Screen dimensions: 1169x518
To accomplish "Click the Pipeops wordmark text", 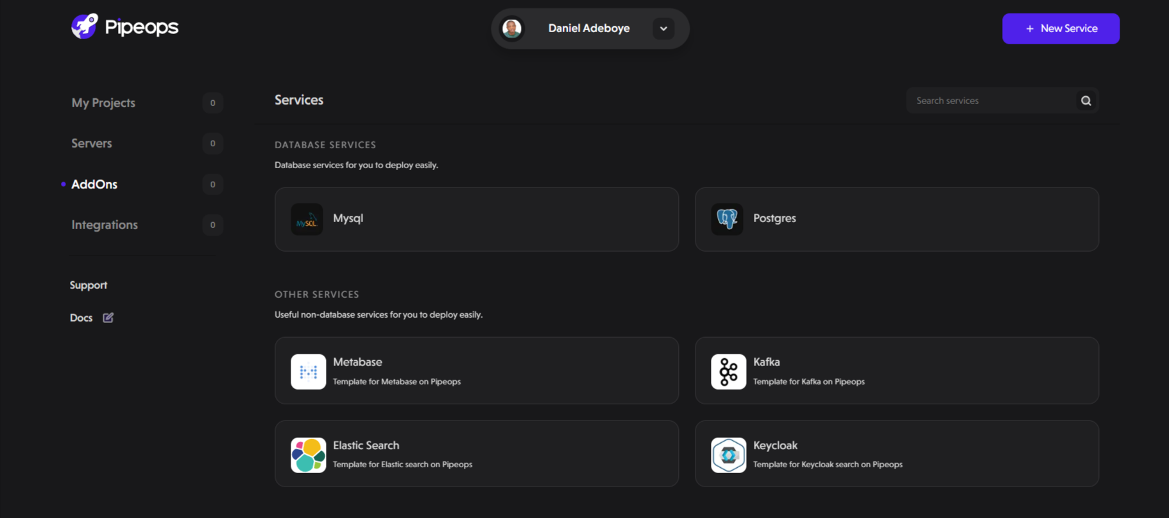I will coord(142,27).
